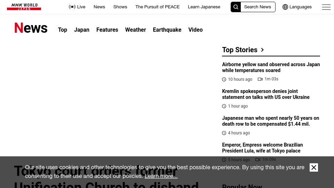Open the airborne yellow sand story
Image resolution: width=334 pixels, height=188 pixels.
coord(271,67)
